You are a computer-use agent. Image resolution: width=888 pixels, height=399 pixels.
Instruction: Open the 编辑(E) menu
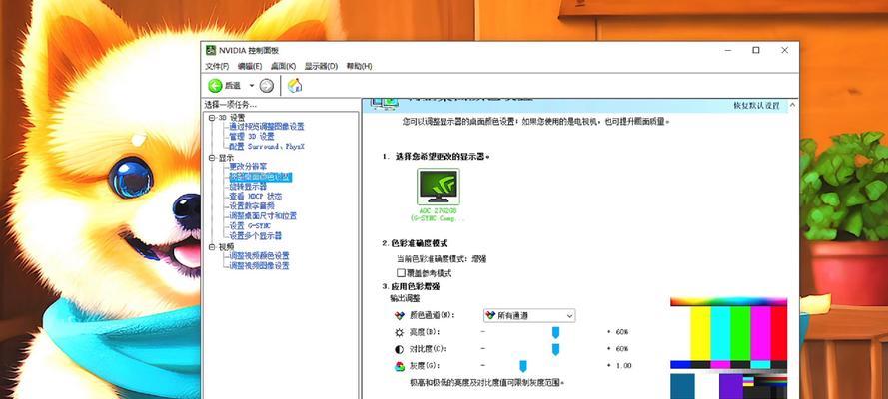(250, 66)
